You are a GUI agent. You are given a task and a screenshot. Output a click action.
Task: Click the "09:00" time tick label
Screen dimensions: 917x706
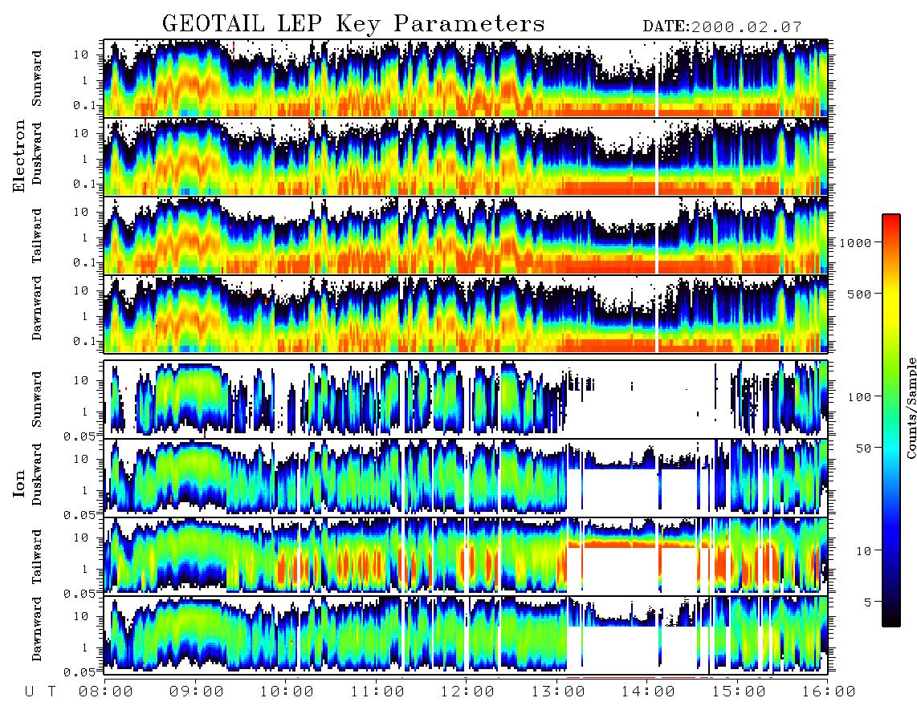pyautogui.click(x=197, y=692)
